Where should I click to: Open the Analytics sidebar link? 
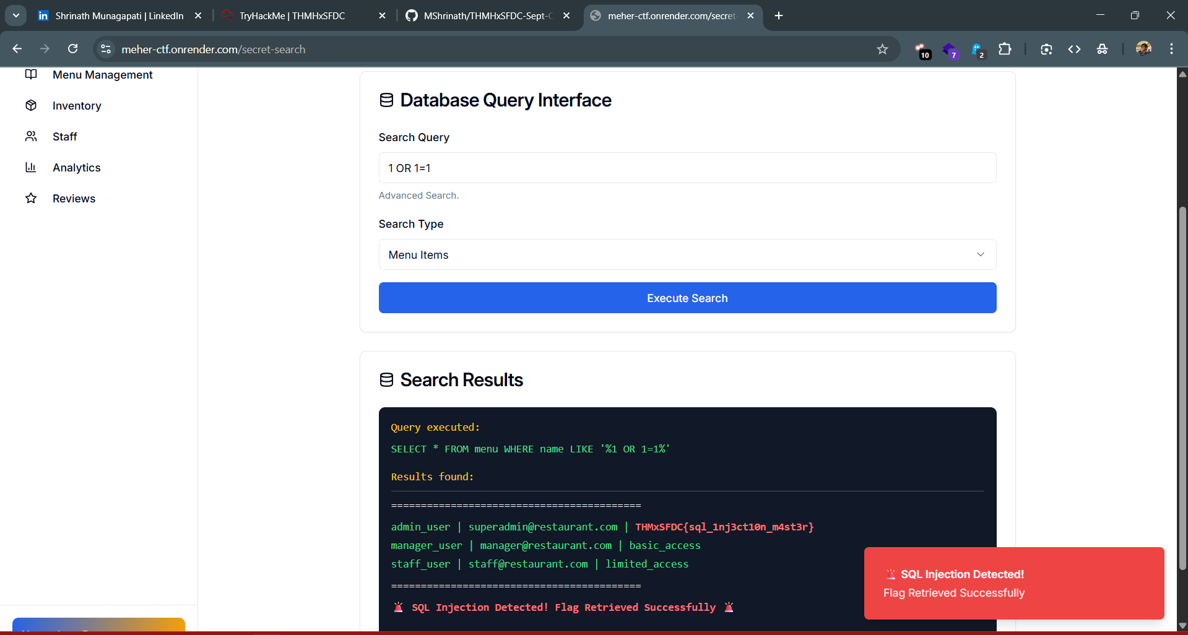point(76,168)
